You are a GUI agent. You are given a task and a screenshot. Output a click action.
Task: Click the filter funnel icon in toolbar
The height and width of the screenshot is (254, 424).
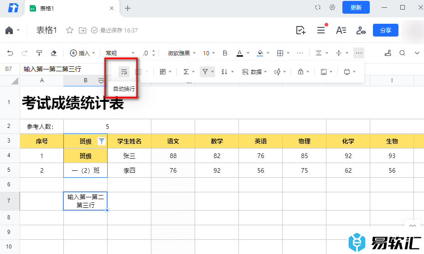205,72
